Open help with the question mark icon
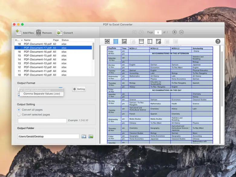The width and height of the screenshot is (236, 177). 218,41
